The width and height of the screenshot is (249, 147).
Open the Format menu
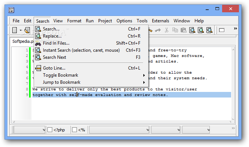[74, 21]
